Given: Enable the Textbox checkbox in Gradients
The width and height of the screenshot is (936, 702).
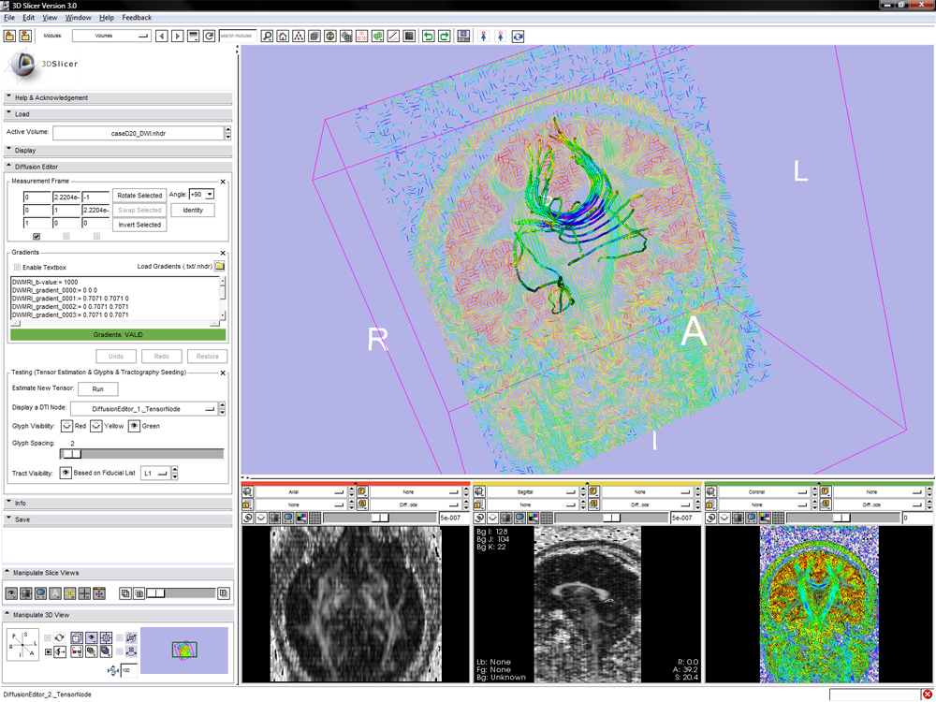Looking at the screenshot, I should coord(17,268).
